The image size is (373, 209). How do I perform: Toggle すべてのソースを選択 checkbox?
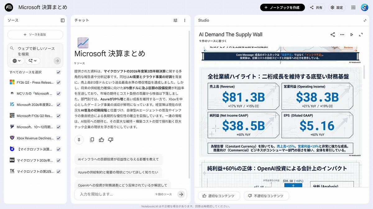(x=58, y=72)
